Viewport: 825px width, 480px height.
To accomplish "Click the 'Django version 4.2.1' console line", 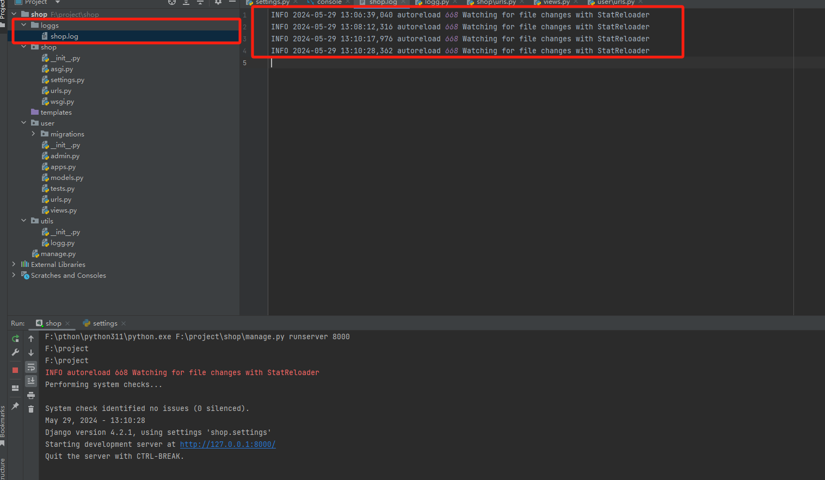I will point(158,432).
